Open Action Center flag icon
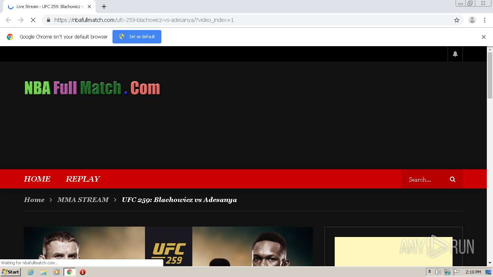 pyautogui.click(x=456, y=272)
